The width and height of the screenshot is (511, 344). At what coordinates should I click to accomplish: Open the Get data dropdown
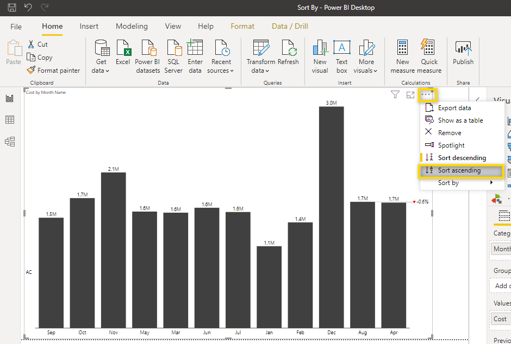tap(101, 54)
